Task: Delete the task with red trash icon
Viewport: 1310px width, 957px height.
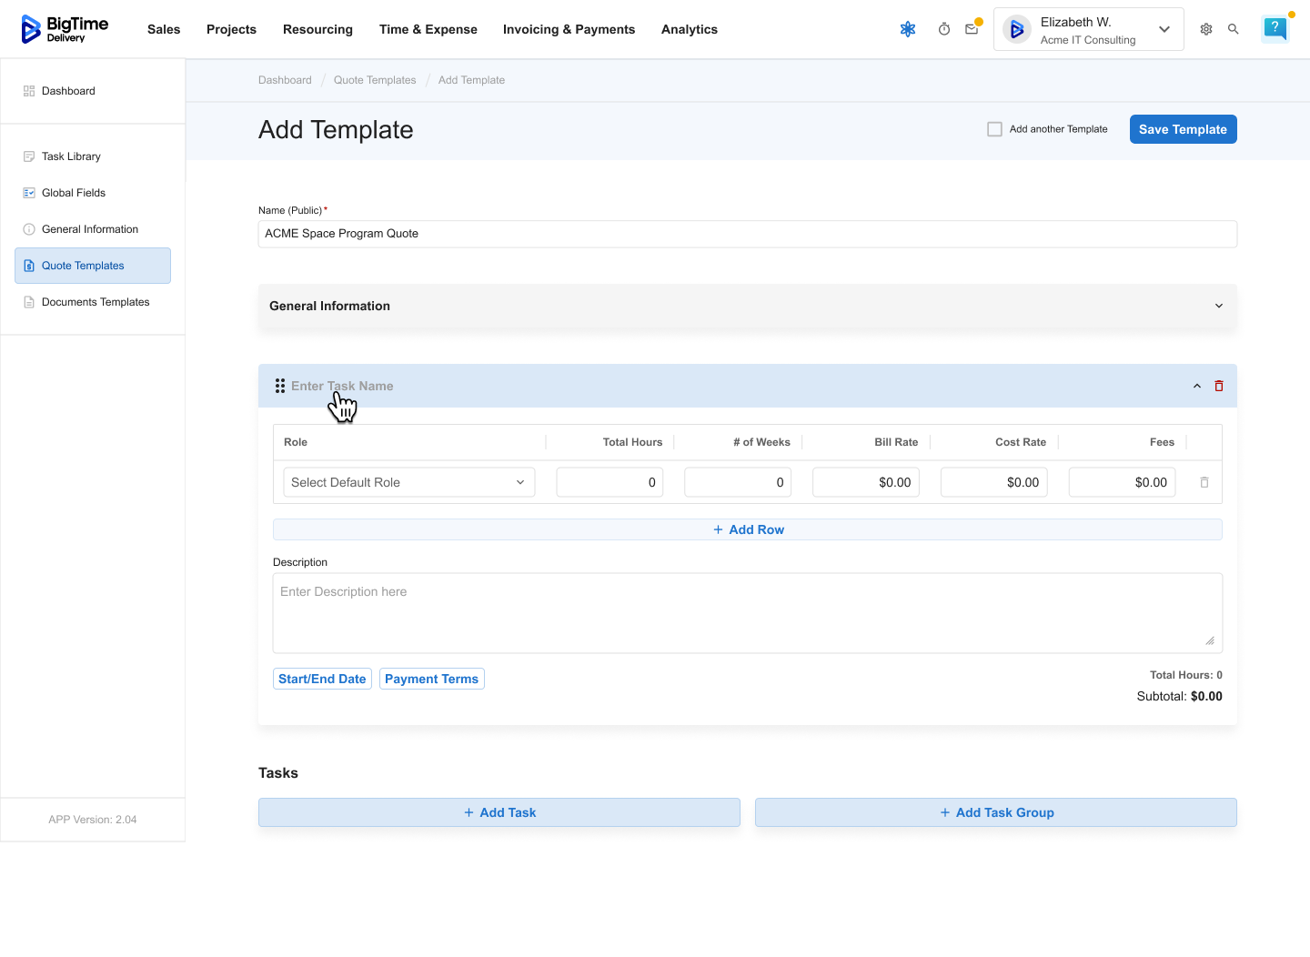Action: (x=1219, y=386)
